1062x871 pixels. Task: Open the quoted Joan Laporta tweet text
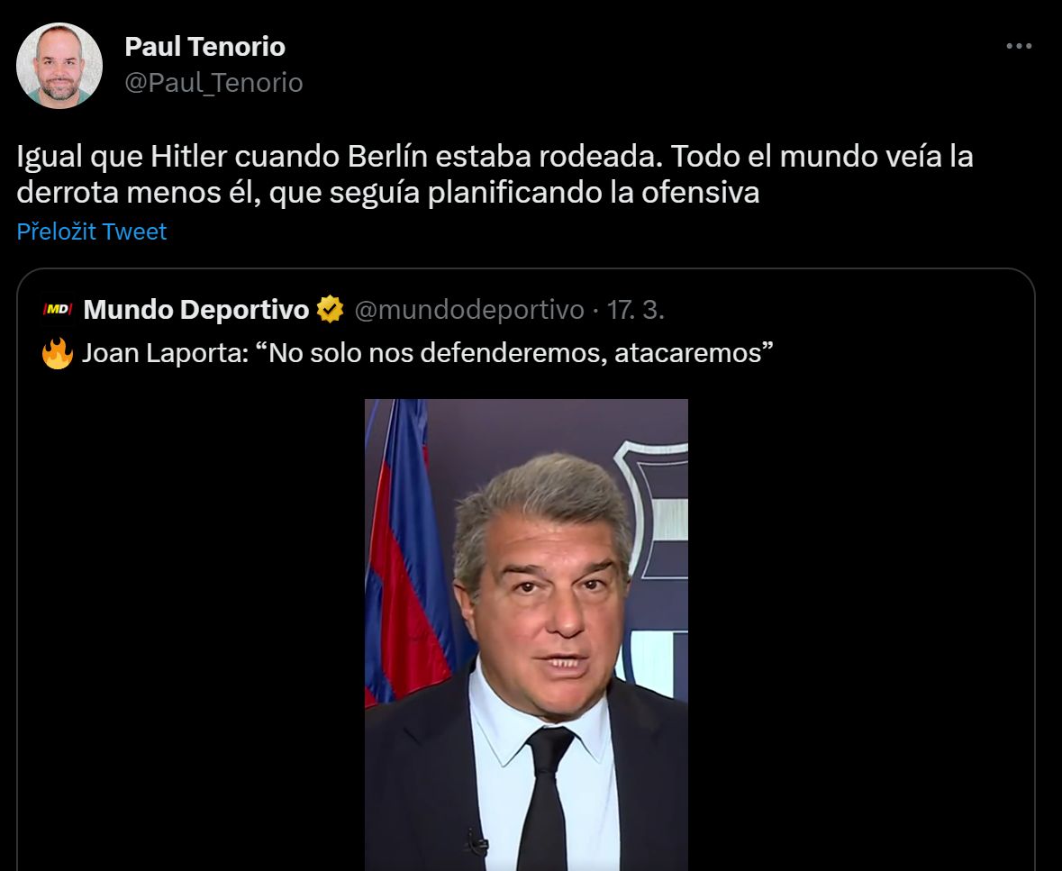[x=427, y=353]
